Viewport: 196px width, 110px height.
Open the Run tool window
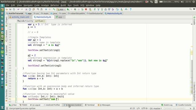(x=13, y=105)
